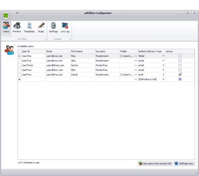
Task: Click Musterfrau surname in UserThree row
Action: click(107, 65)
